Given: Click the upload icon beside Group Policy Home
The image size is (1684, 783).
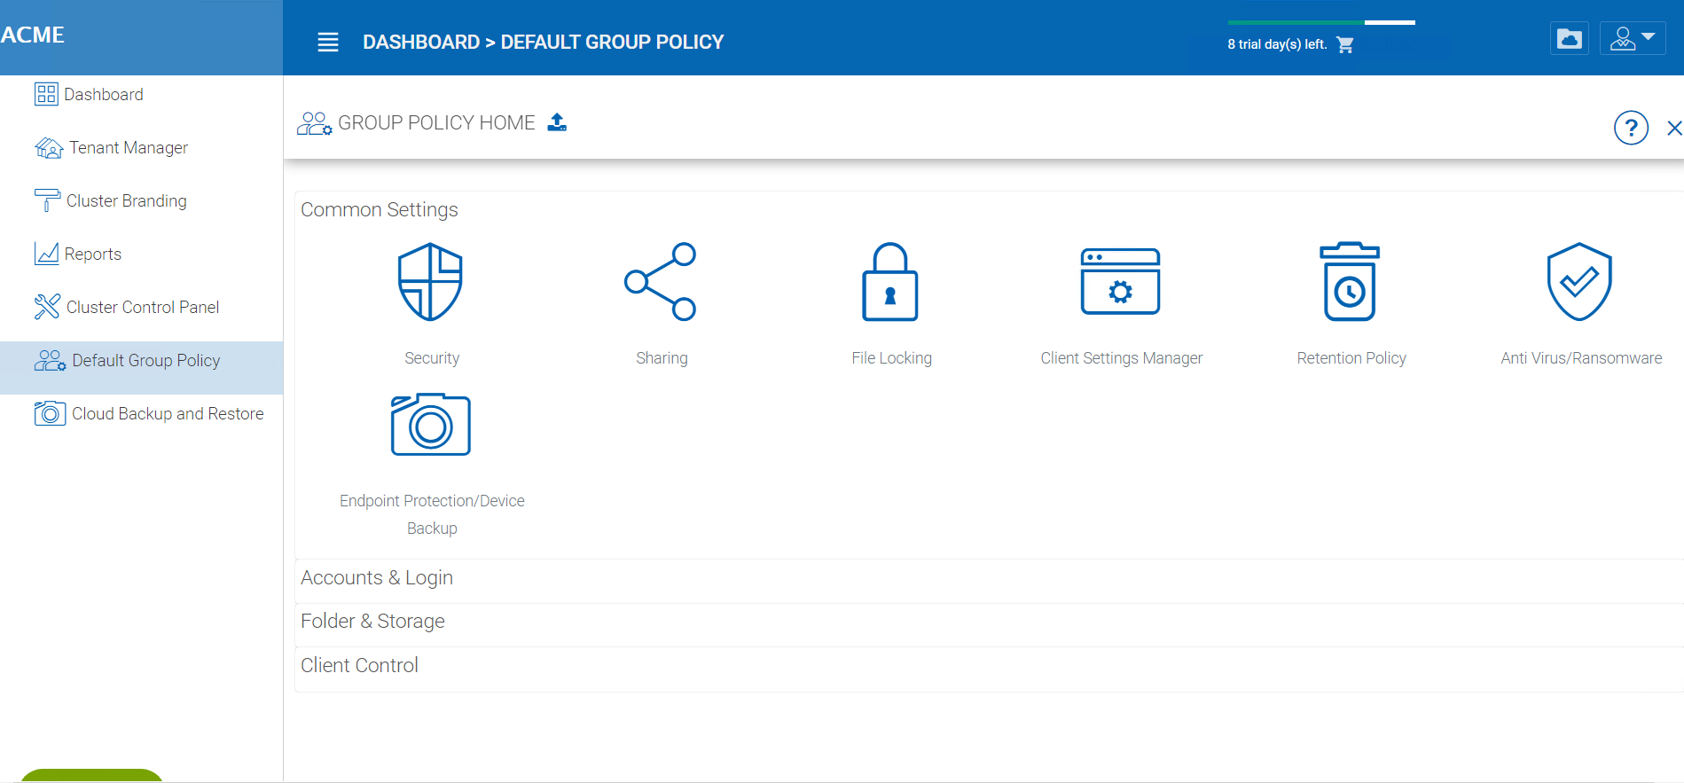Looking at the screenshot, I should [x=557, y=122].
